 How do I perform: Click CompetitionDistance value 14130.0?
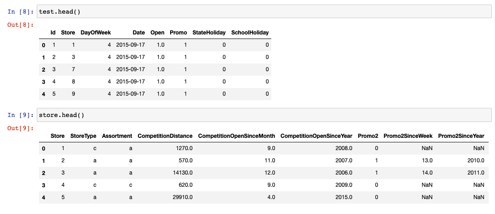tap(183, 173)
